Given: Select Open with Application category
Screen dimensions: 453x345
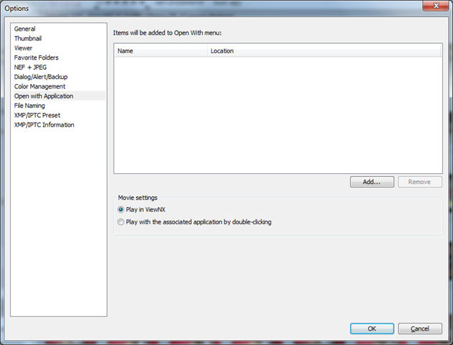Looking at the screenshot, I should point(43,96).
